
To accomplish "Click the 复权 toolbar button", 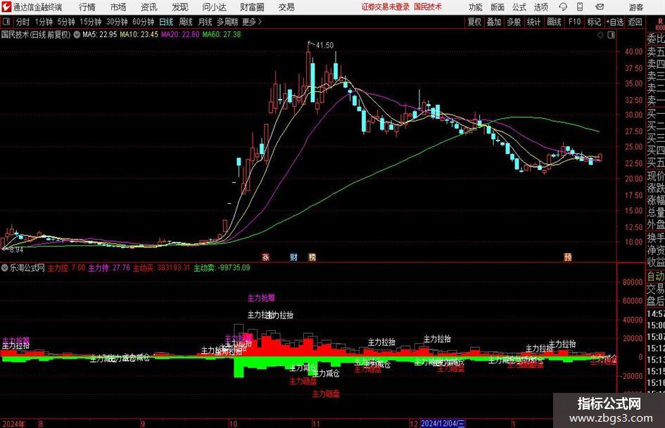I will coord(474,22).
